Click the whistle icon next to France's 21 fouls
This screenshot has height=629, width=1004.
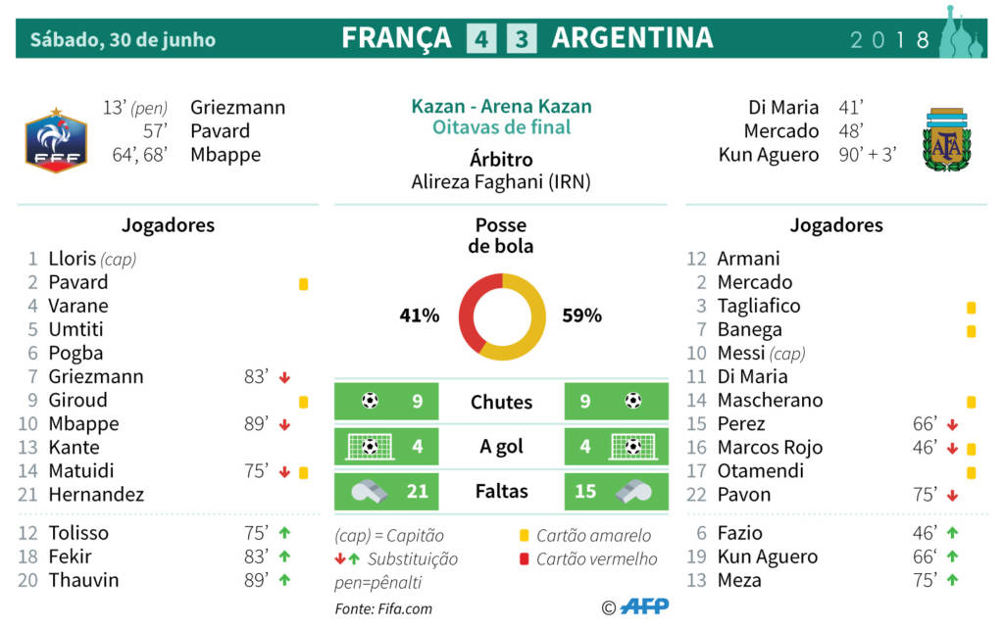368,492
